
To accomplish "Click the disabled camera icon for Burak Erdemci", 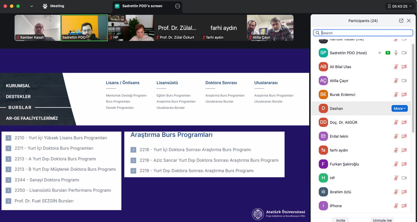I will [404, 95].
